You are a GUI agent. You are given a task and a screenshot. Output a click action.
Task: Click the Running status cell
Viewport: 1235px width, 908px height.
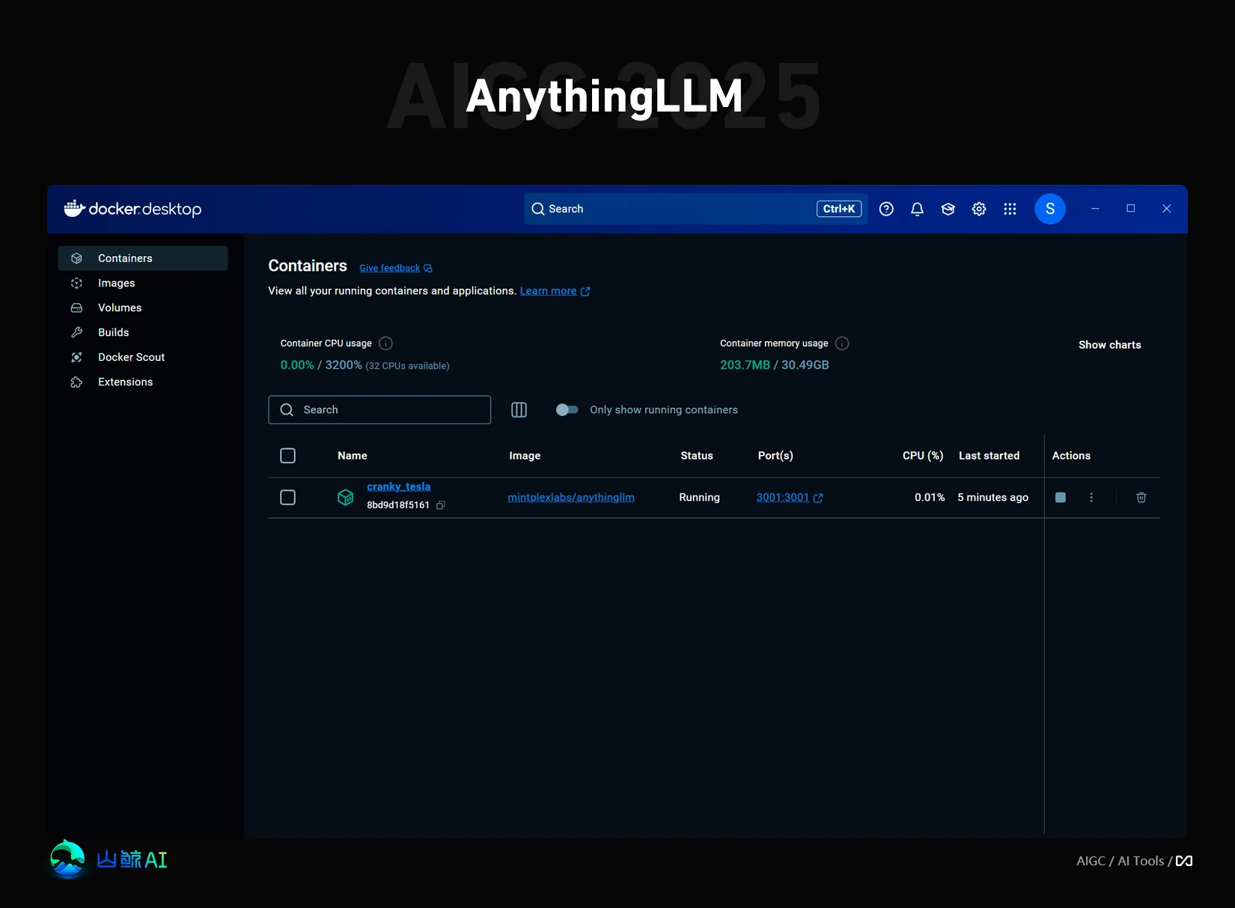[x=699, y=498]
